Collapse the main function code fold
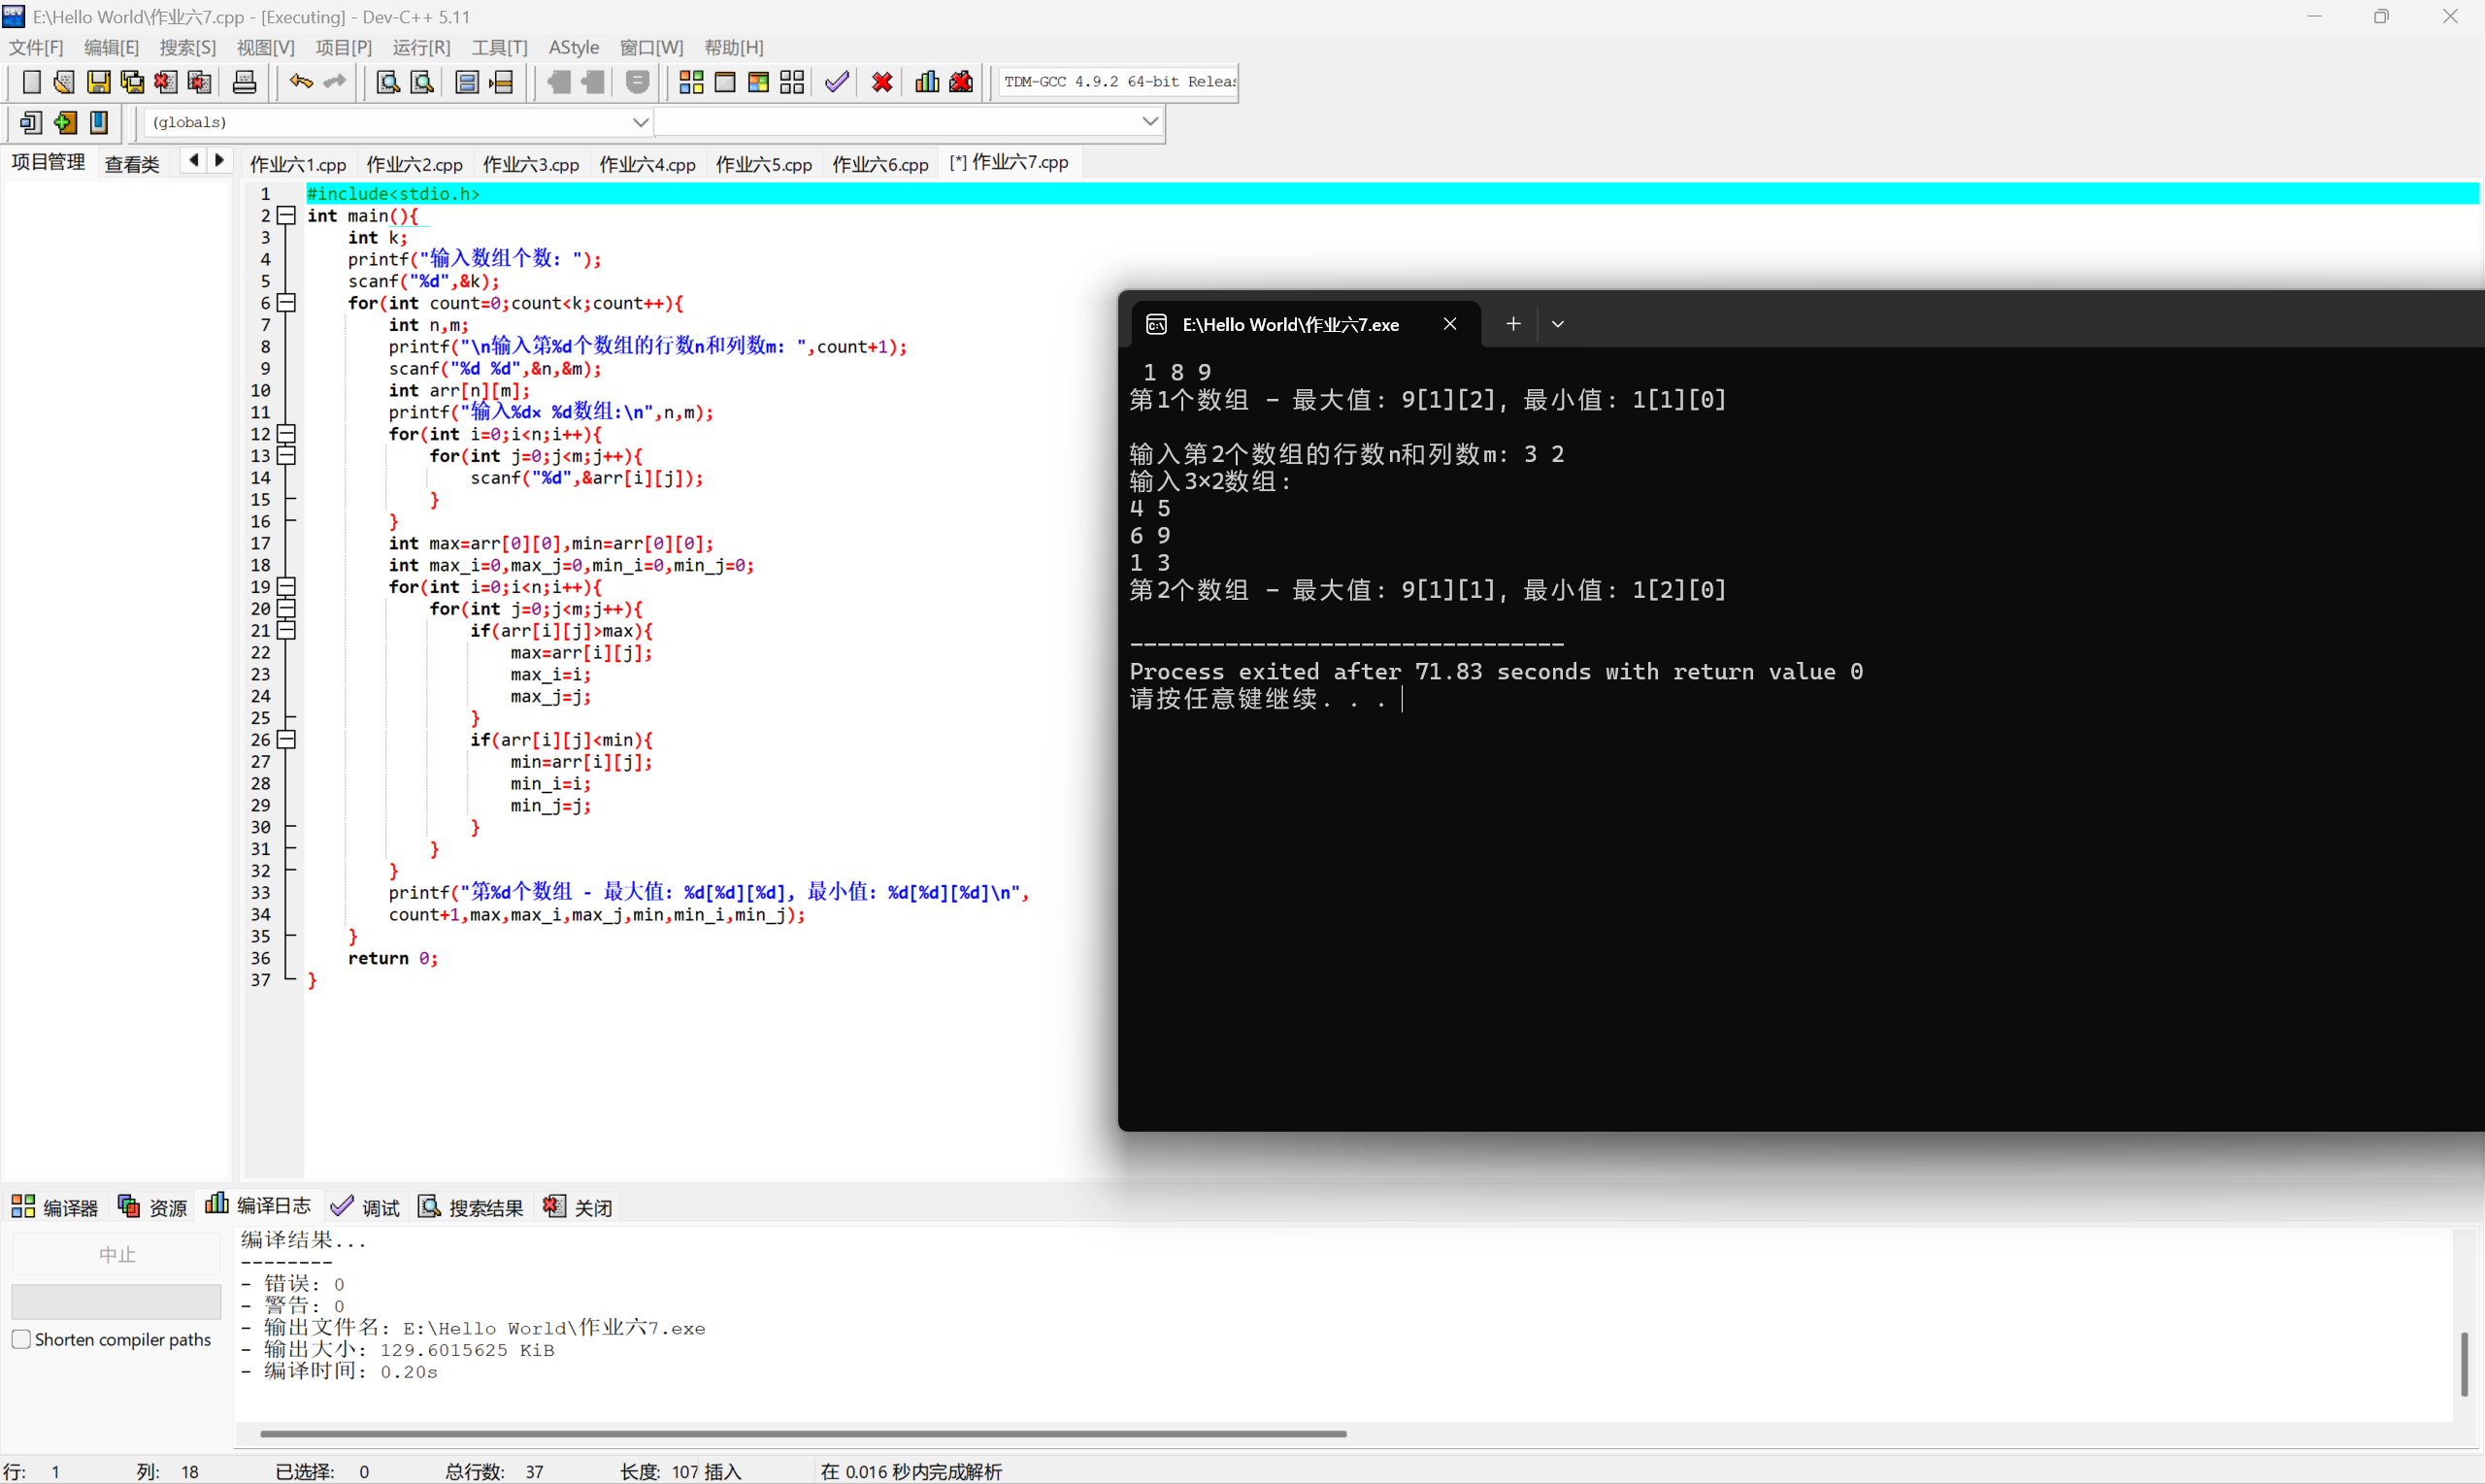The image size is (2485, 1484). 285,216
